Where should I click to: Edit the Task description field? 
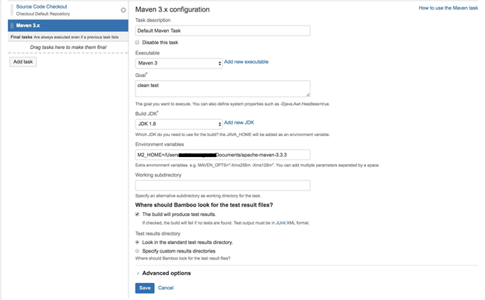pos(223,30)
